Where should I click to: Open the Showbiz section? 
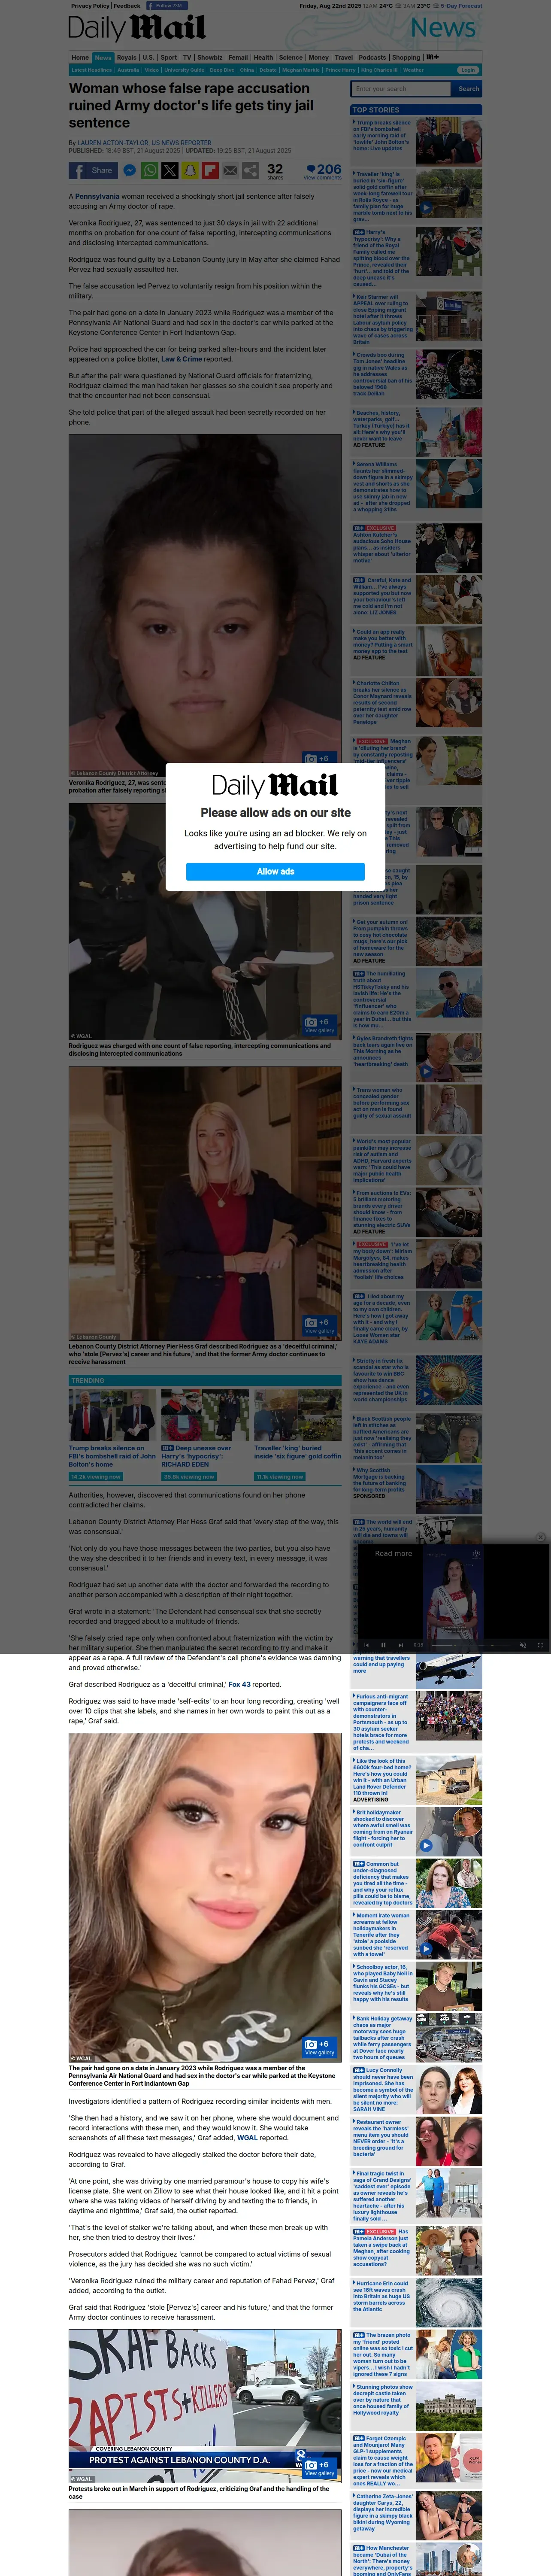(x=210, y=57)
